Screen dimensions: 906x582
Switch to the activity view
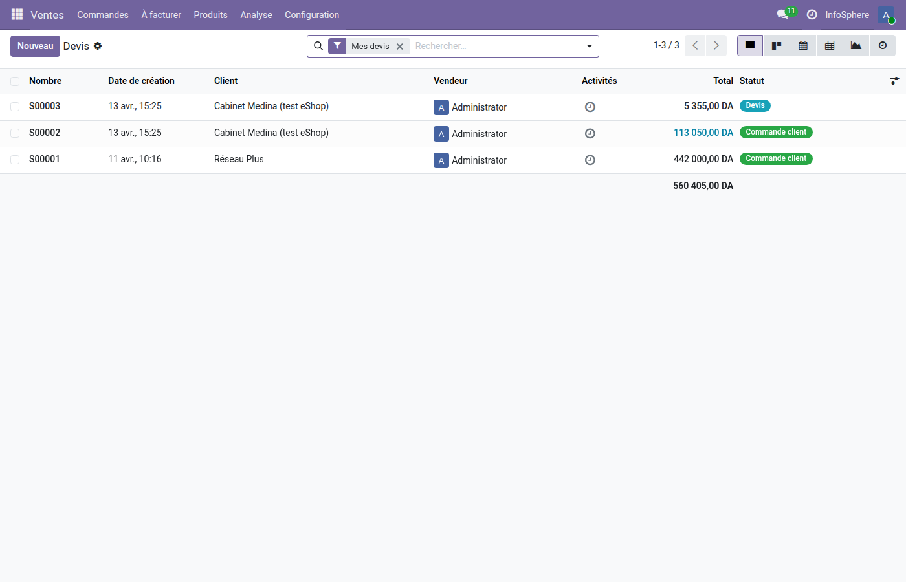click(882, 45)
